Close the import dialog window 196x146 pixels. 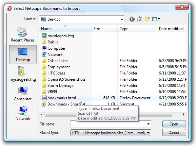tap(182, 7)
